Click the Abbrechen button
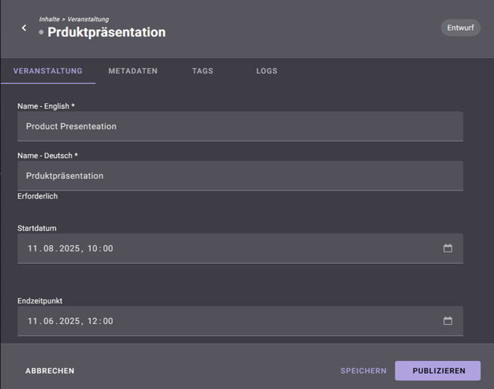This screenshot has height=389, width=494. pos(50,371)
